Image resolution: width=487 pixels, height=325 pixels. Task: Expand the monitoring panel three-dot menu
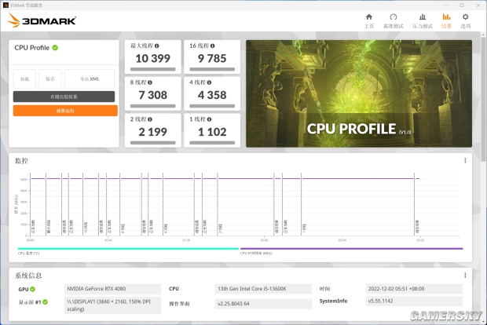coord(465,160)
